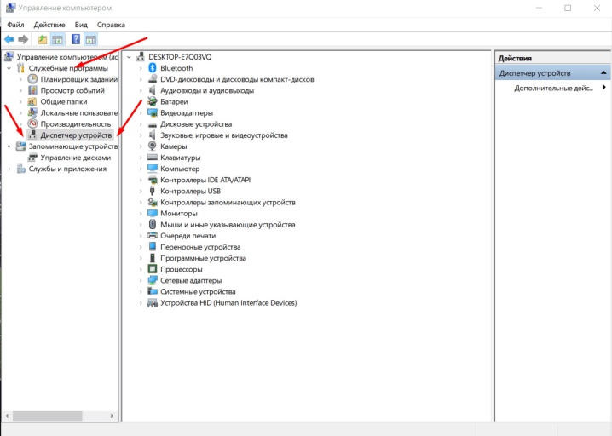
Task: Expand Звуковые, игровые и видеоустройства node
Action: (141, 135)
